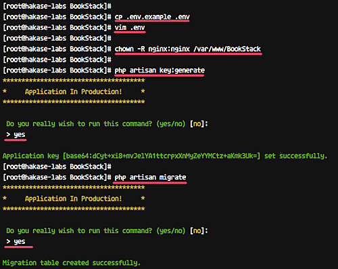Click the second 'Application In Production!' banner
The image size is (338, 269).
tap(74, 199)
